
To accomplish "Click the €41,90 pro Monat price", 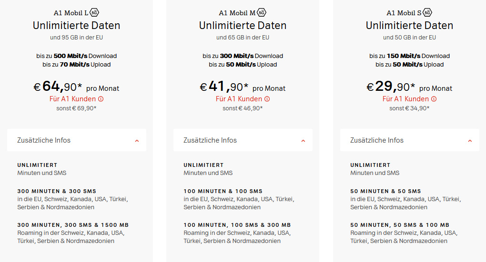I will pyautogui.click(x=243, y=87).
